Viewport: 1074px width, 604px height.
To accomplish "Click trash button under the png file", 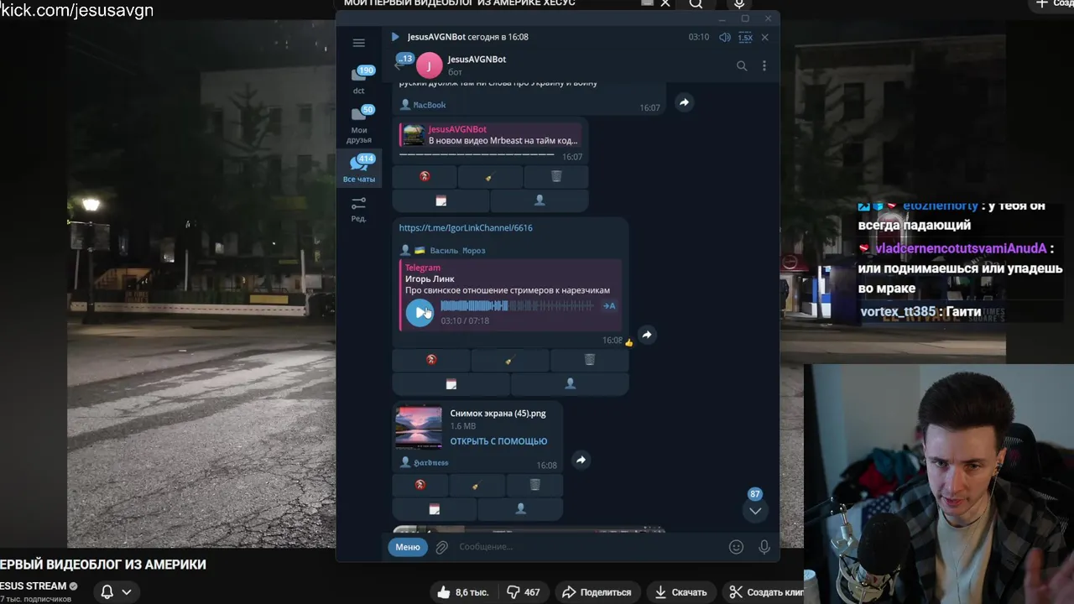I will coord(534,485).
